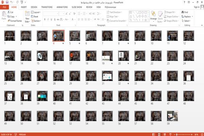This screenshot has width=204, height=136.
Task: Click the Convert to SmartArt icon
Action: tap(108, 21)
